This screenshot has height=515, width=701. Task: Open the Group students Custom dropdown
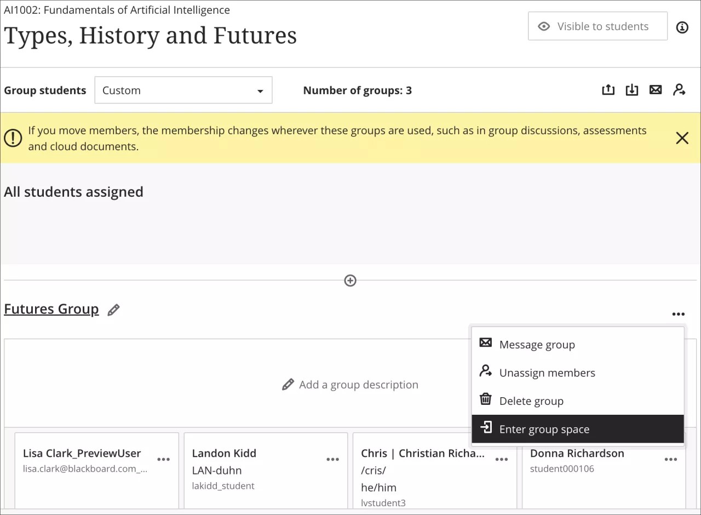[183, 90]
